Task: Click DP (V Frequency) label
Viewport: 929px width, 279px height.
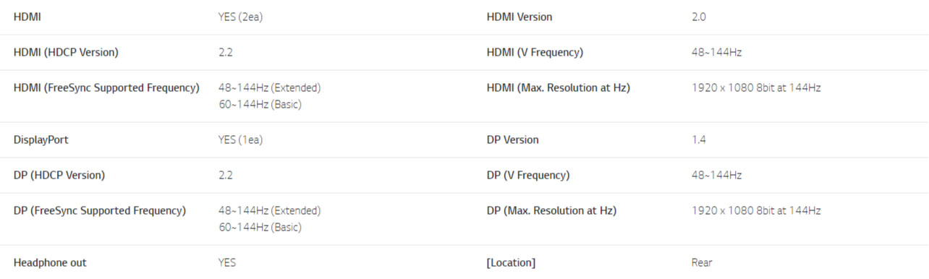Action: [528, 175]
